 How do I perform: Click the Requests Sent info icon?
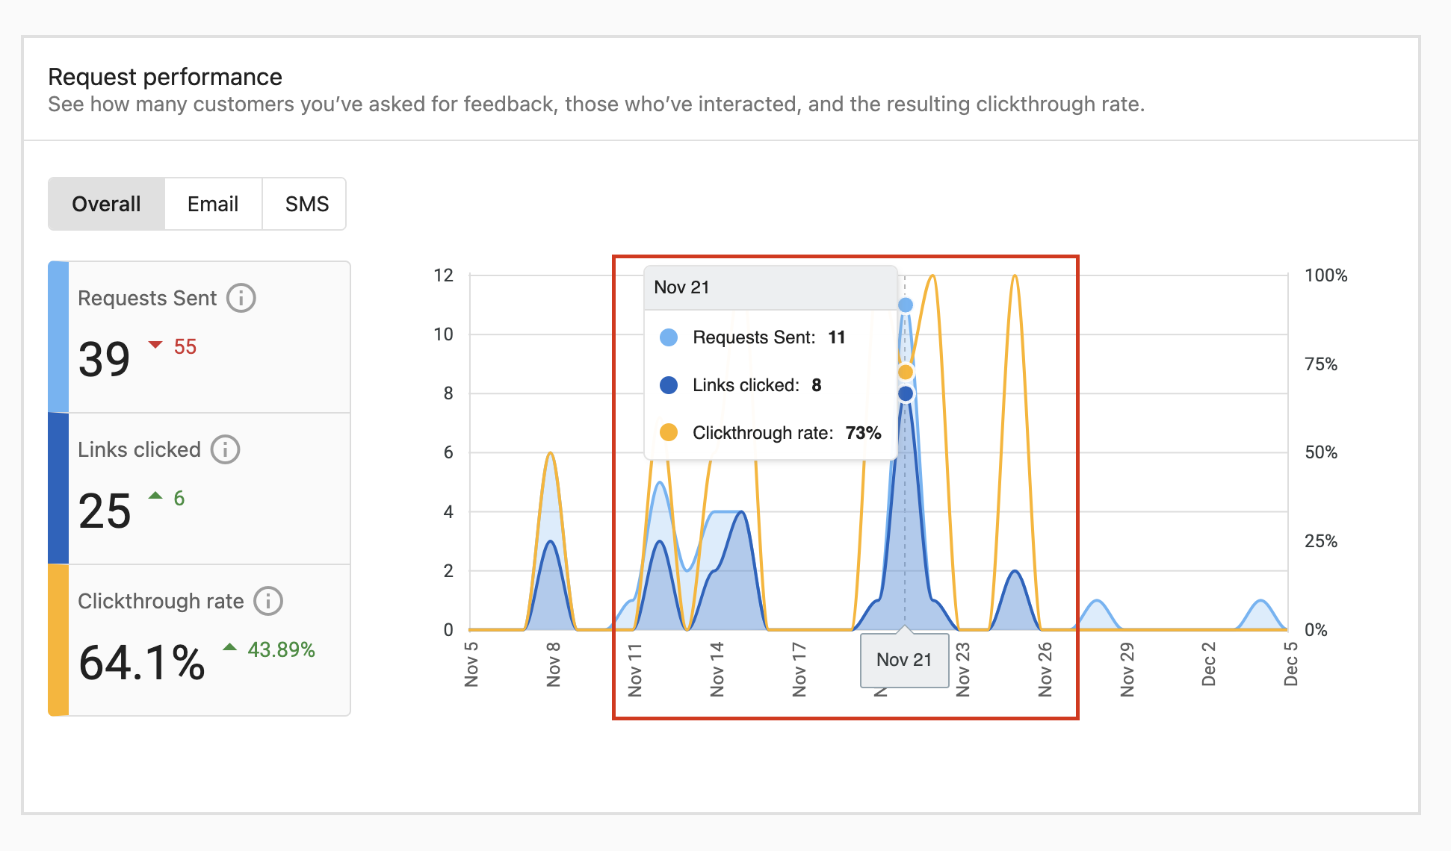pos(241,298)
